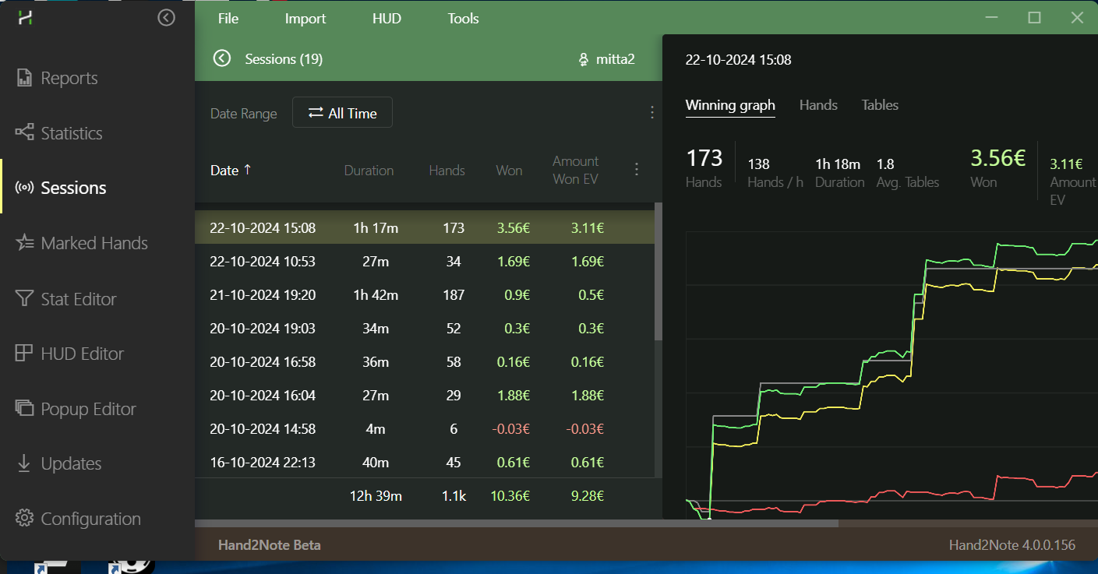Click the 1h 42m duration cell

tap(375, 295)
